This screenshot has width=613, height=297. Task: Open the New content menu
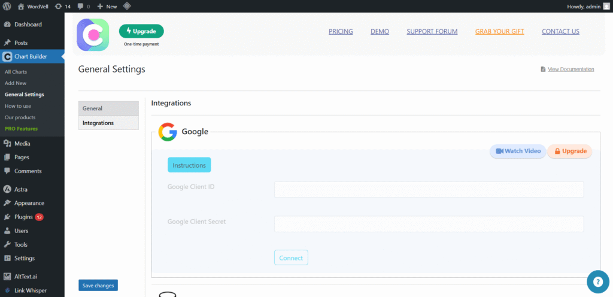(x=107, y=6)
